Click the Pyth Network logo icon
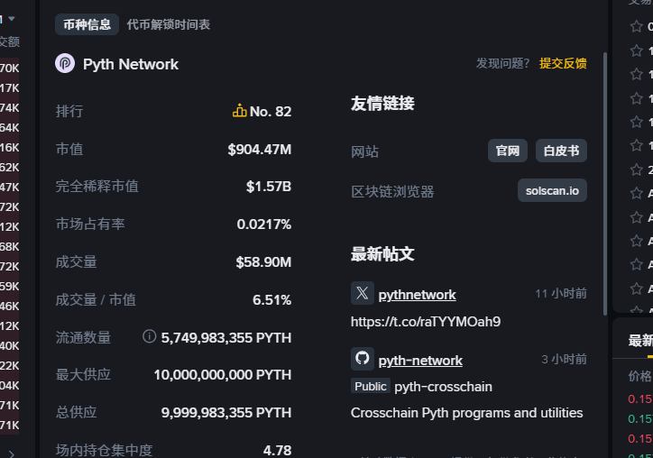Image resolution: width=653 pixels, height=458 pixels. point(65,64)
